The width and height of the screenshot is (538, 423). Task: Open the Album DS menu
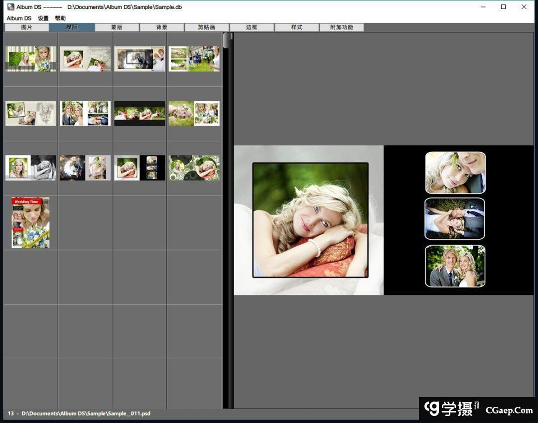[19, 18]
